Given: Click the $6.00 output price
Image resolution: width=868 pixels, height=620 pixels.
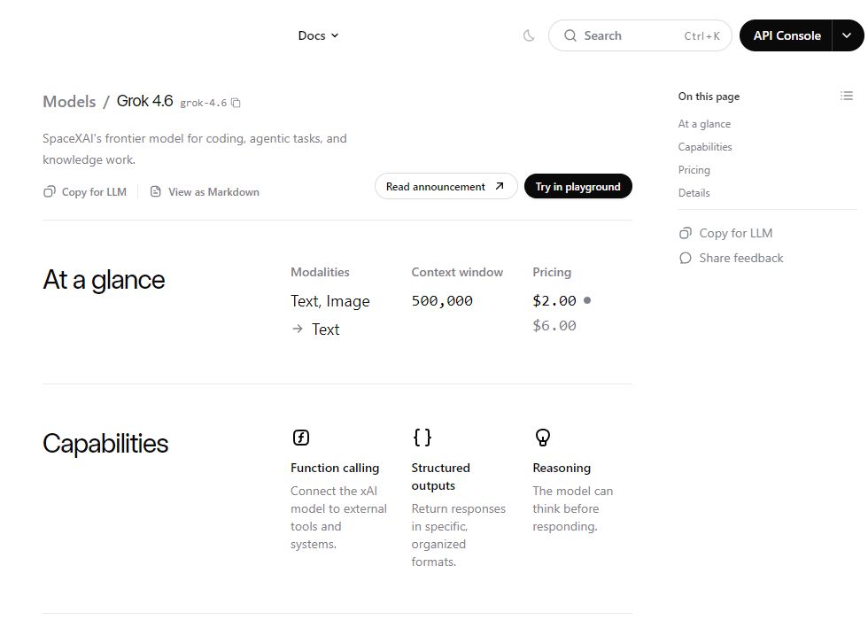Looking at the screenshot, I should point(554,326).
